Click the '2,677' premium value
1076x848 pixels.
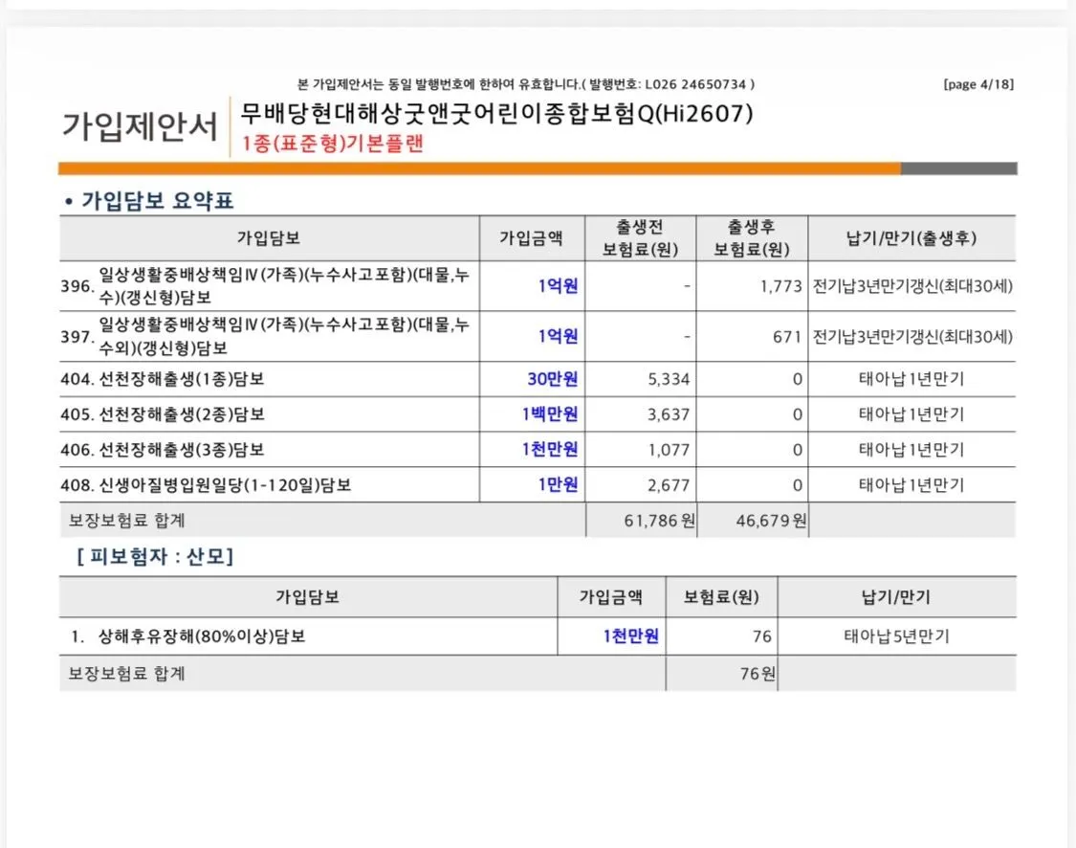(x=669, y=485)
